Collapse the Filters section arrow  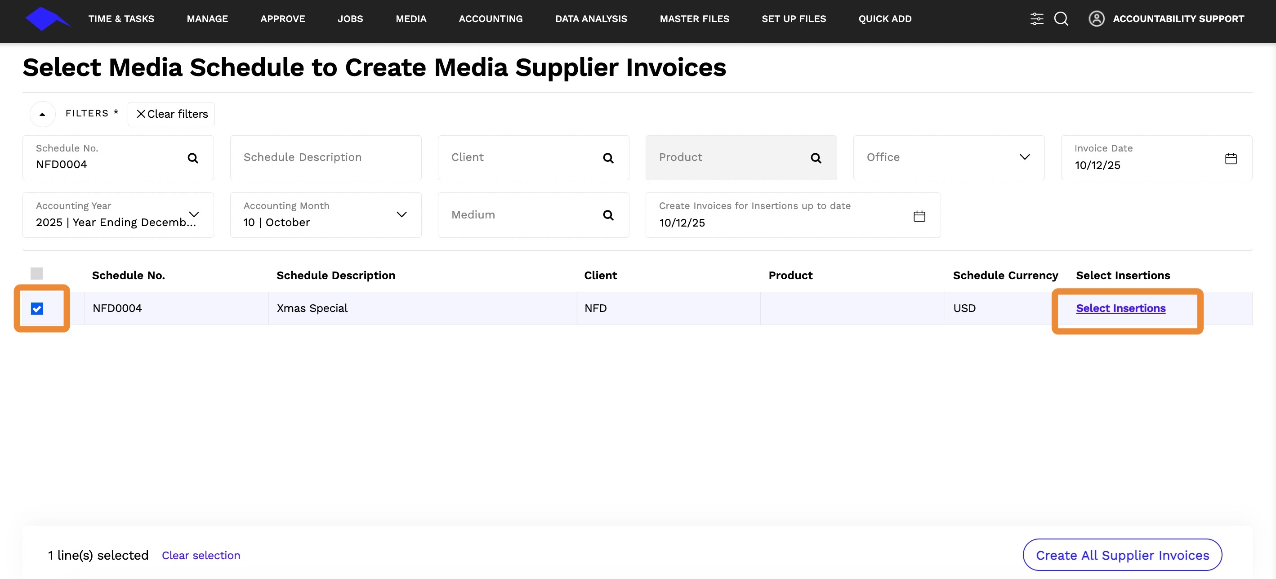(43, 114)
